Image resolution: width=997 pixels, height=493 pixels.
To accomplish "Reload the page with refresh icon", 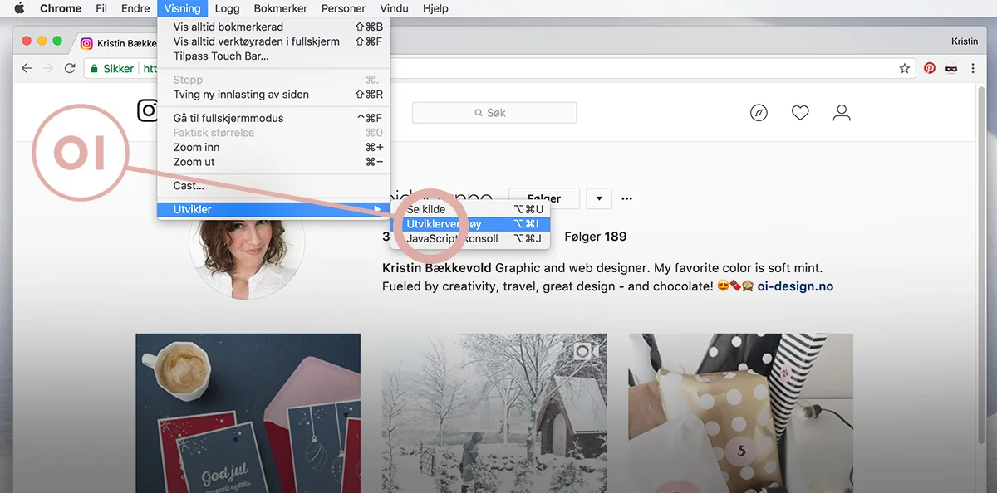I will (x=70, y=69).
